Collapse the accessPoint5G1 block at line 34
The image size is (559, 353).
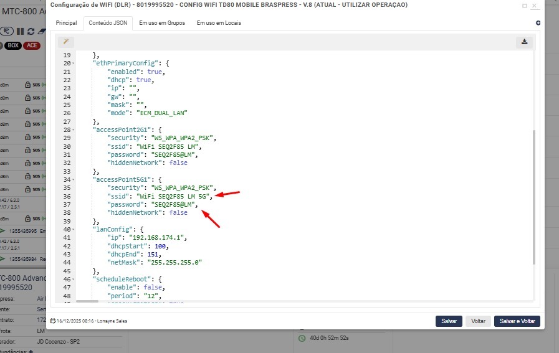point(74,179)
